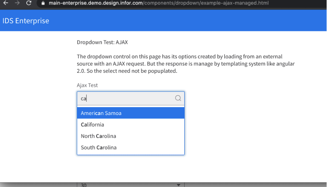This screenshot has width=327, height=187.
Task: Click the lock icon in address bar
Action: coord(43,3)
